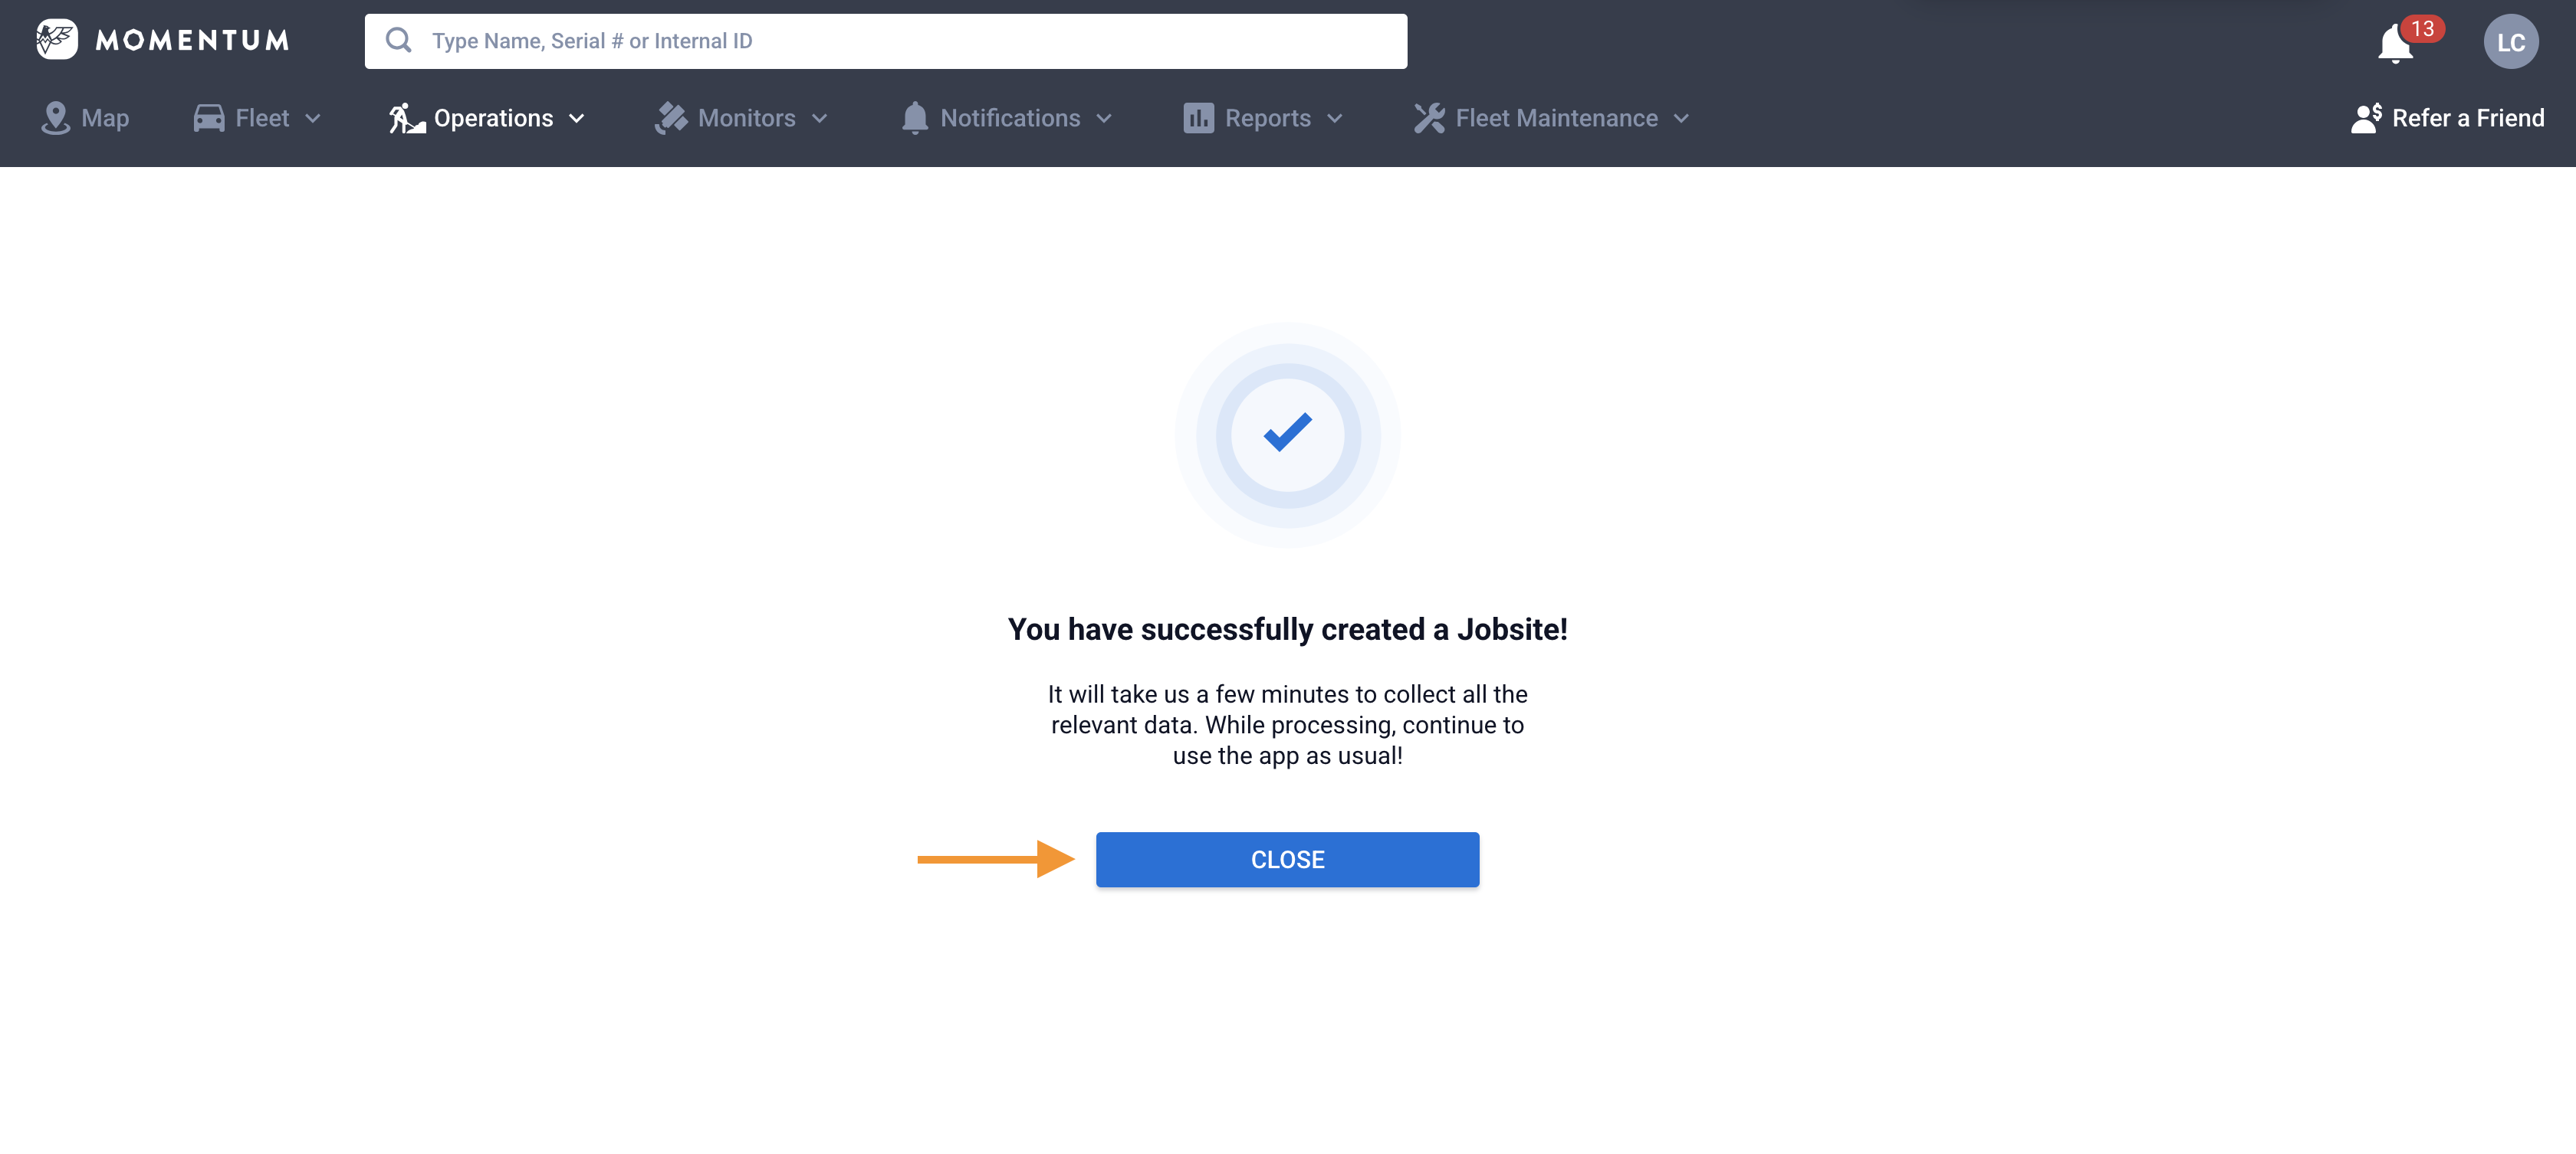Open the Notifications nav menu

point(1009,118)
